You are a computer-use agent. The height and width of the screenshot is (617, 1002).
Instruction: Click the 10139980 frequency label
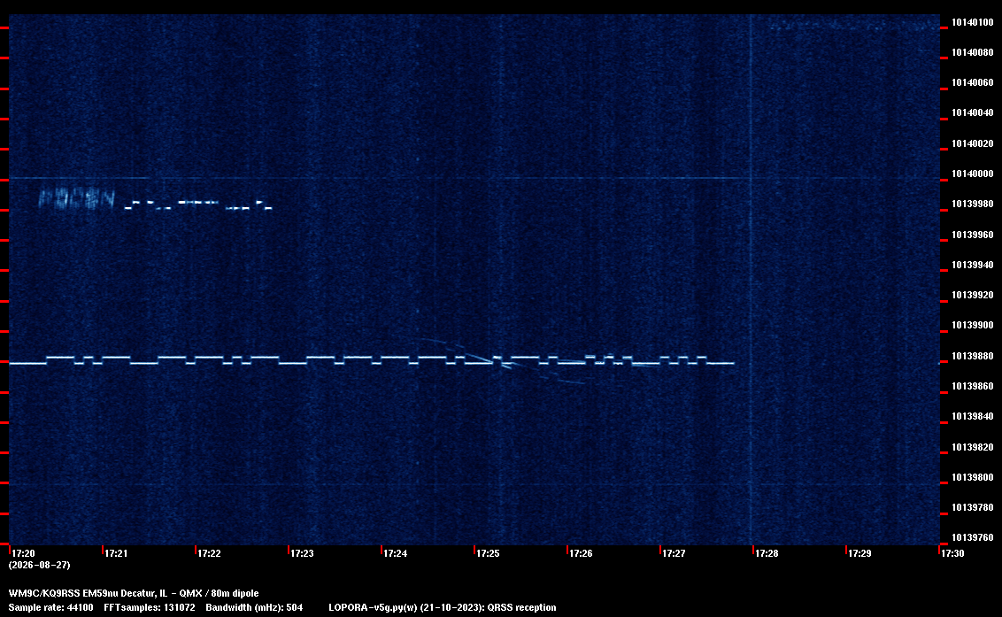pyautogui.click(x=972, y=204)
